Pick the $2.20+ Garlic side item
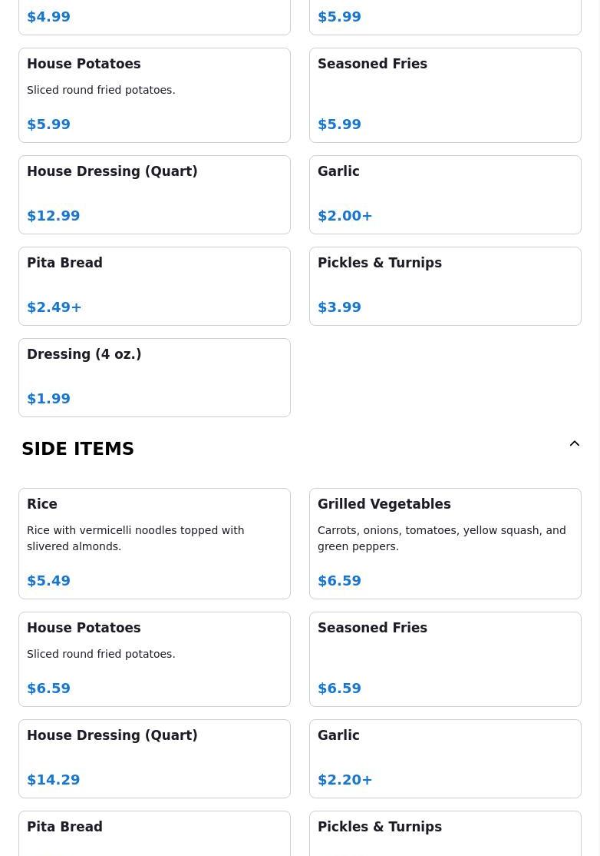Viewport: 600px width, 856px height. [445, 758]
